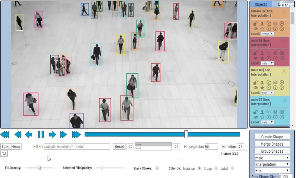305x178 pixels.
Task: Adjust the Fill Opacity slider
Action: (x=39, y=168)
